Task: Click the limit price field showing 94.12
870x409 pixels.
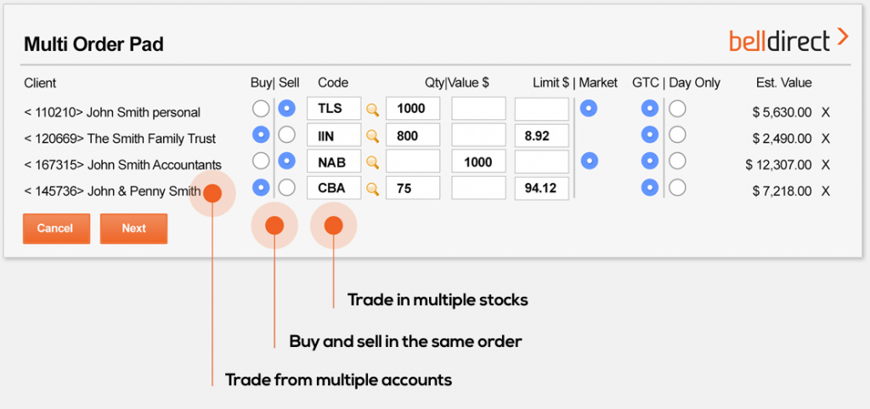Action: [x=541, y=188]
